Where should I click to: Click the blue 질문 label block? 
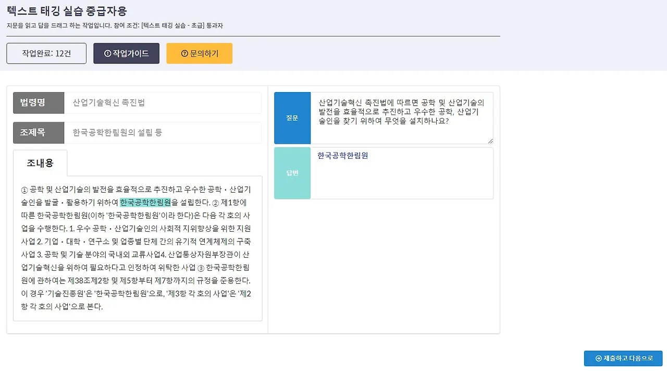(292, 118)
